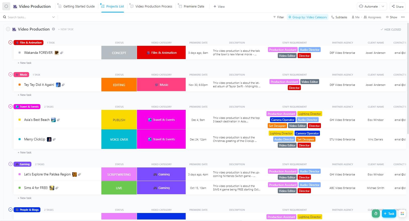Toggle Subtasks display
The image size is (409, 221).
tap(339, 17)
